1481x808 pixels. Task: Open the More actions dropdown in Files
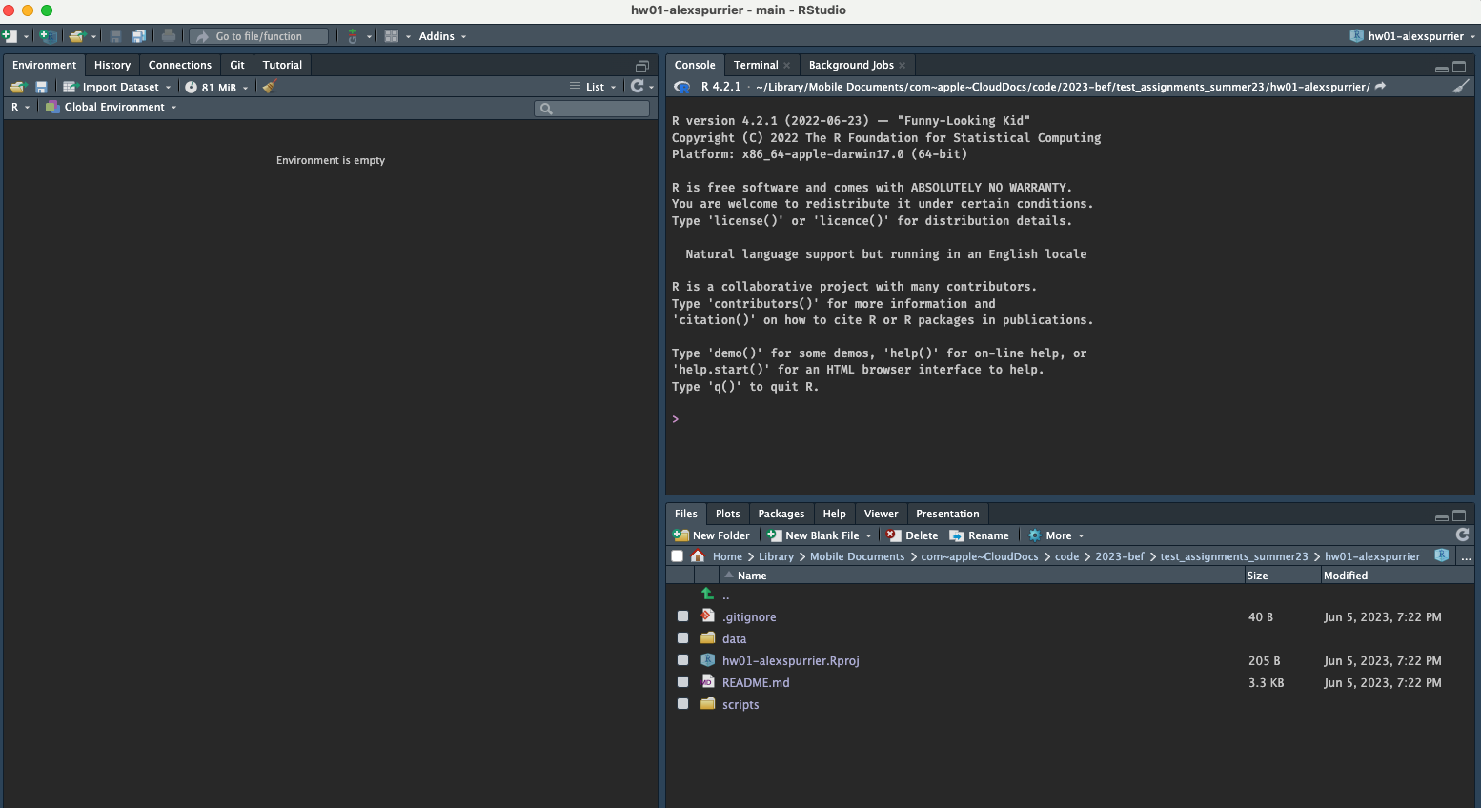(x=1057, y=535)
